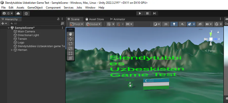Toggle 2D view mode
The width and height of the screenshot is (228, 103).
pos(166,24)
